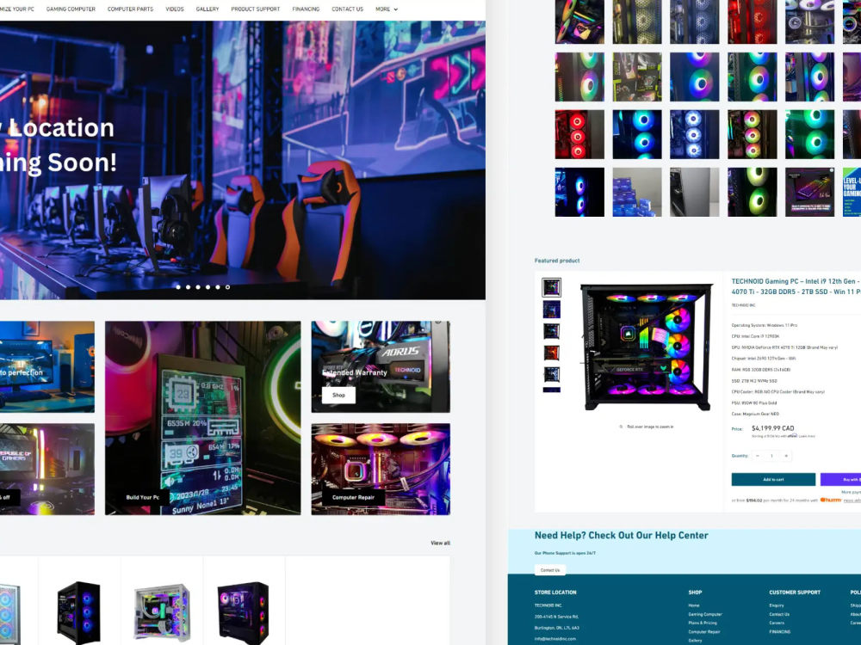
Task: Select PRODUCT SUPPORT in the navigation bar
Action: pos(256,9)
